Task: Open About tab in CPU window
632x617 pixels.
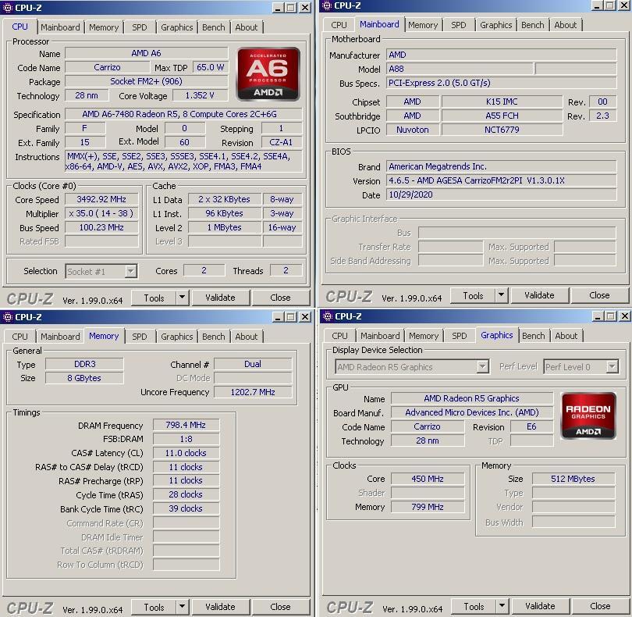Action: click(247, 27)
